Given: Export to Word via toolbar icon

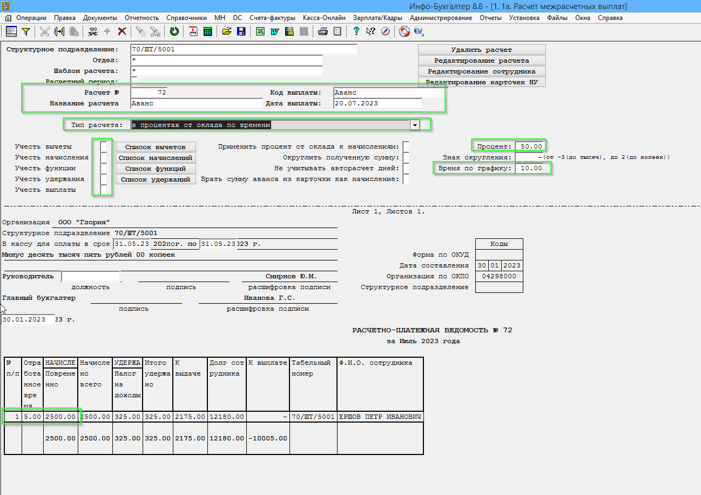Looking at the screenshot, I should point(274,31).
